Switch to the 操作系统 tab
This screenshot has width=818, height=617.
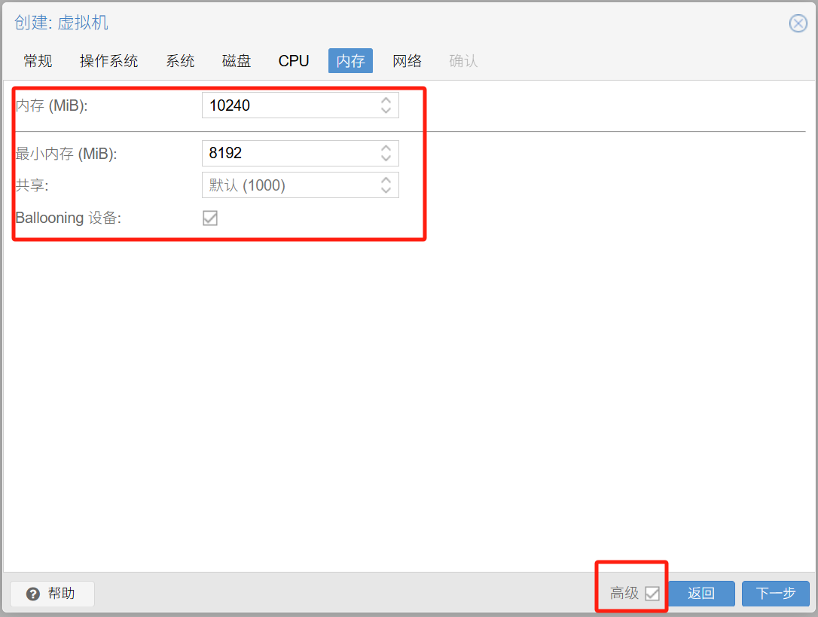[x=108, y=61]
